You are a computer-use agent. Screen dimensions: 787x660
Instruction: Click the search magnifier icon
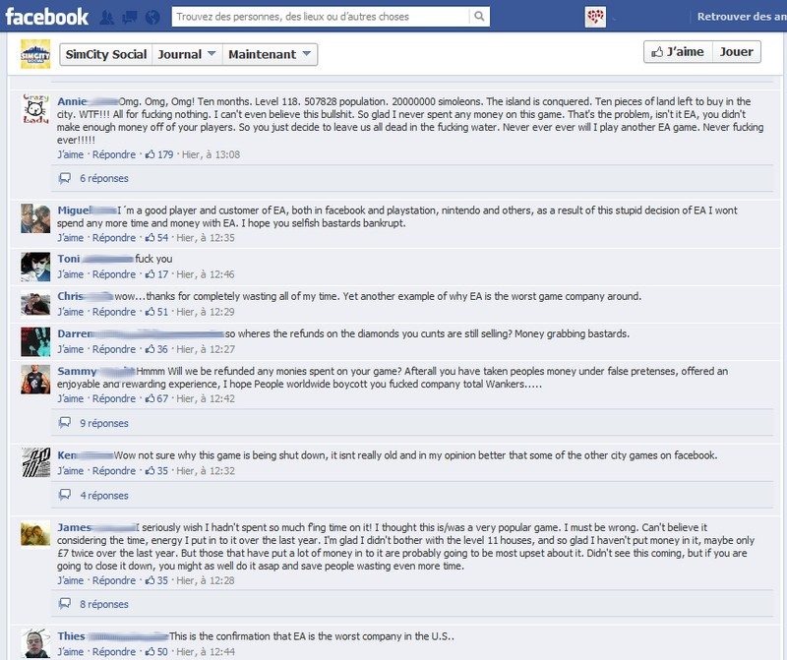479,17
